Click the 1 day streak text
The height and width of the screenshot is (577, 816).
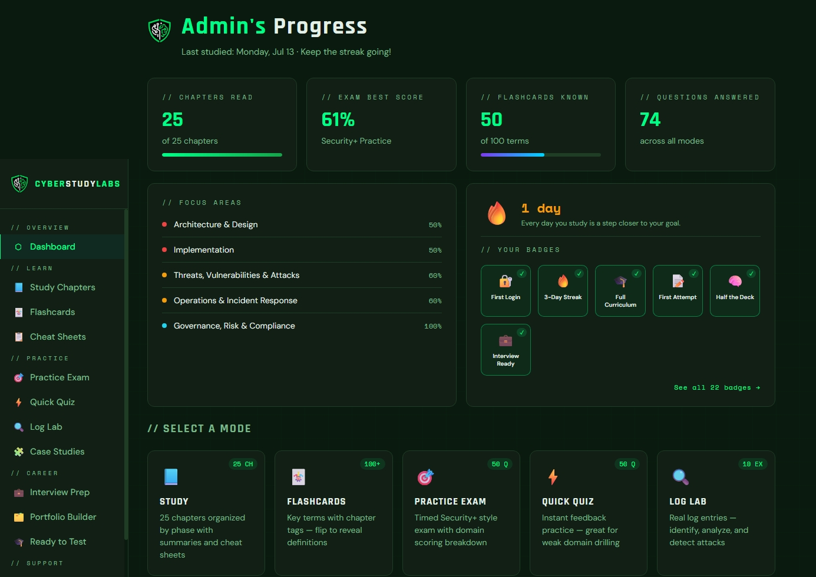(541, 208)
